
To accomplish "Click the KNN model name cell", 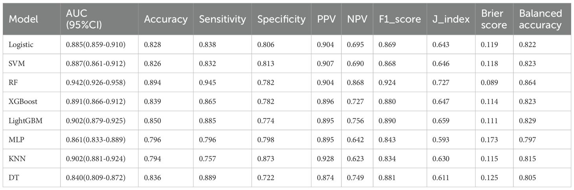I will point(16,158).
